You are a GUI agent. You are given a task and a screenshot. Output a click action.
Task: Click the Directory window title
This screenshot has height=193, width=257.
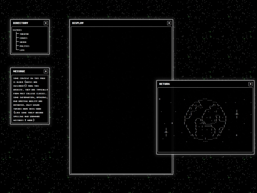[x=20, y=23]
